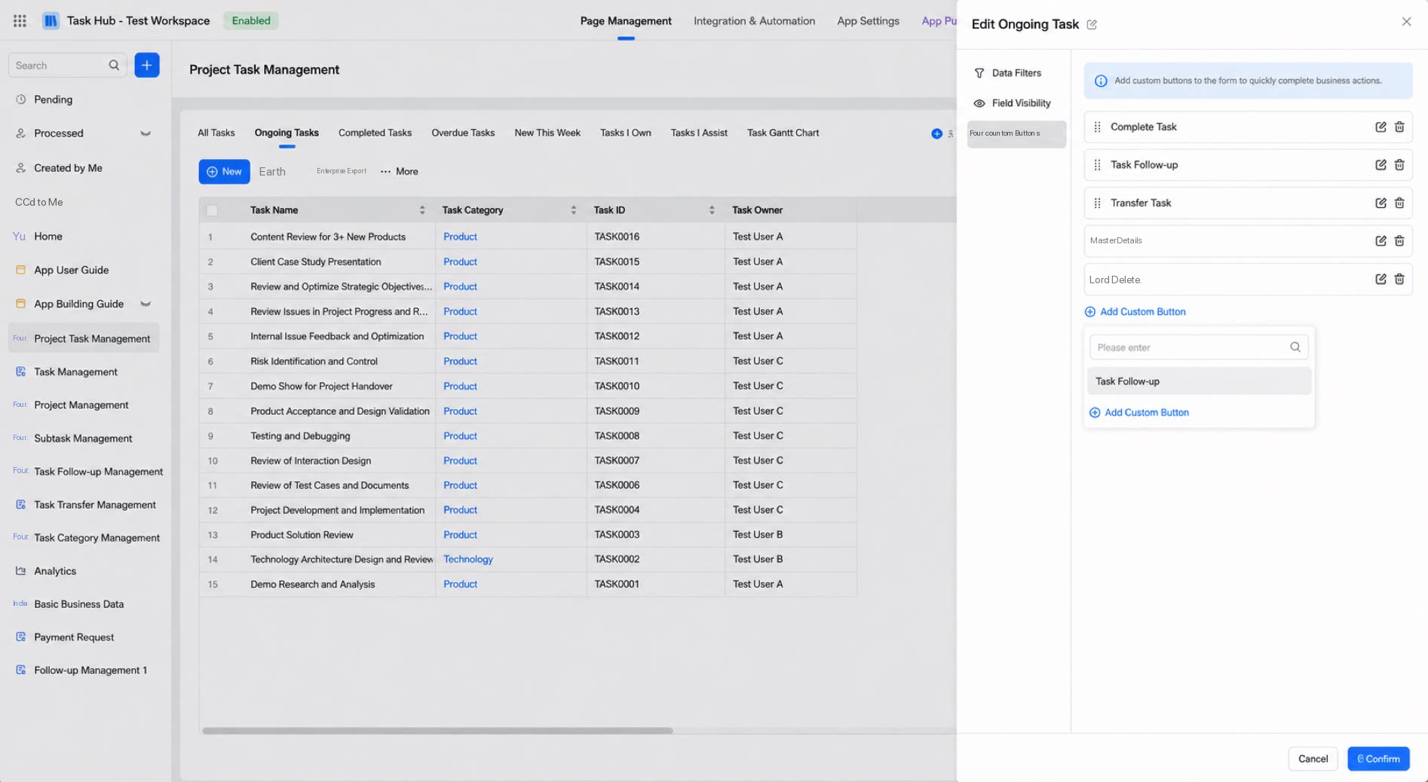Confirm the Edit Ongoing Task changes
1428x782 pixels.
(1378, 759)
